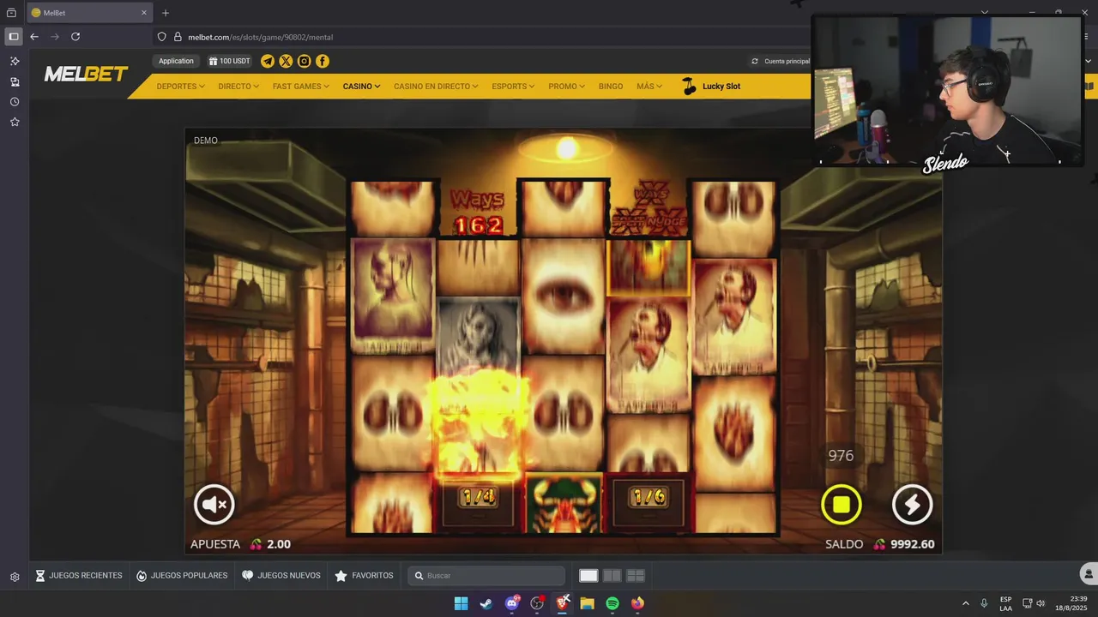1098x617 pixels.
Task: Expand the FAST GAMES menu
Action: click(301, 87)
